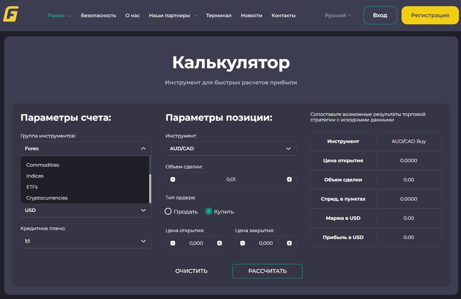Image resolution: width=461 pixels, height=299 pixels.
Task: Open the Новости nav item
Action: pyautogui.click(x=251, y=15)
